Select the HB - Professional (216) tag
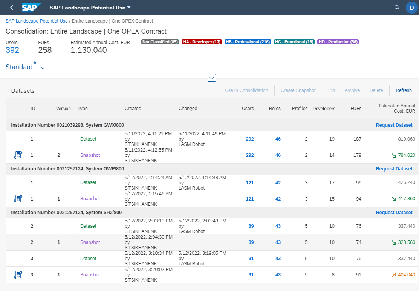The width and height of the screenshot is (419, 291). [248, 42]
